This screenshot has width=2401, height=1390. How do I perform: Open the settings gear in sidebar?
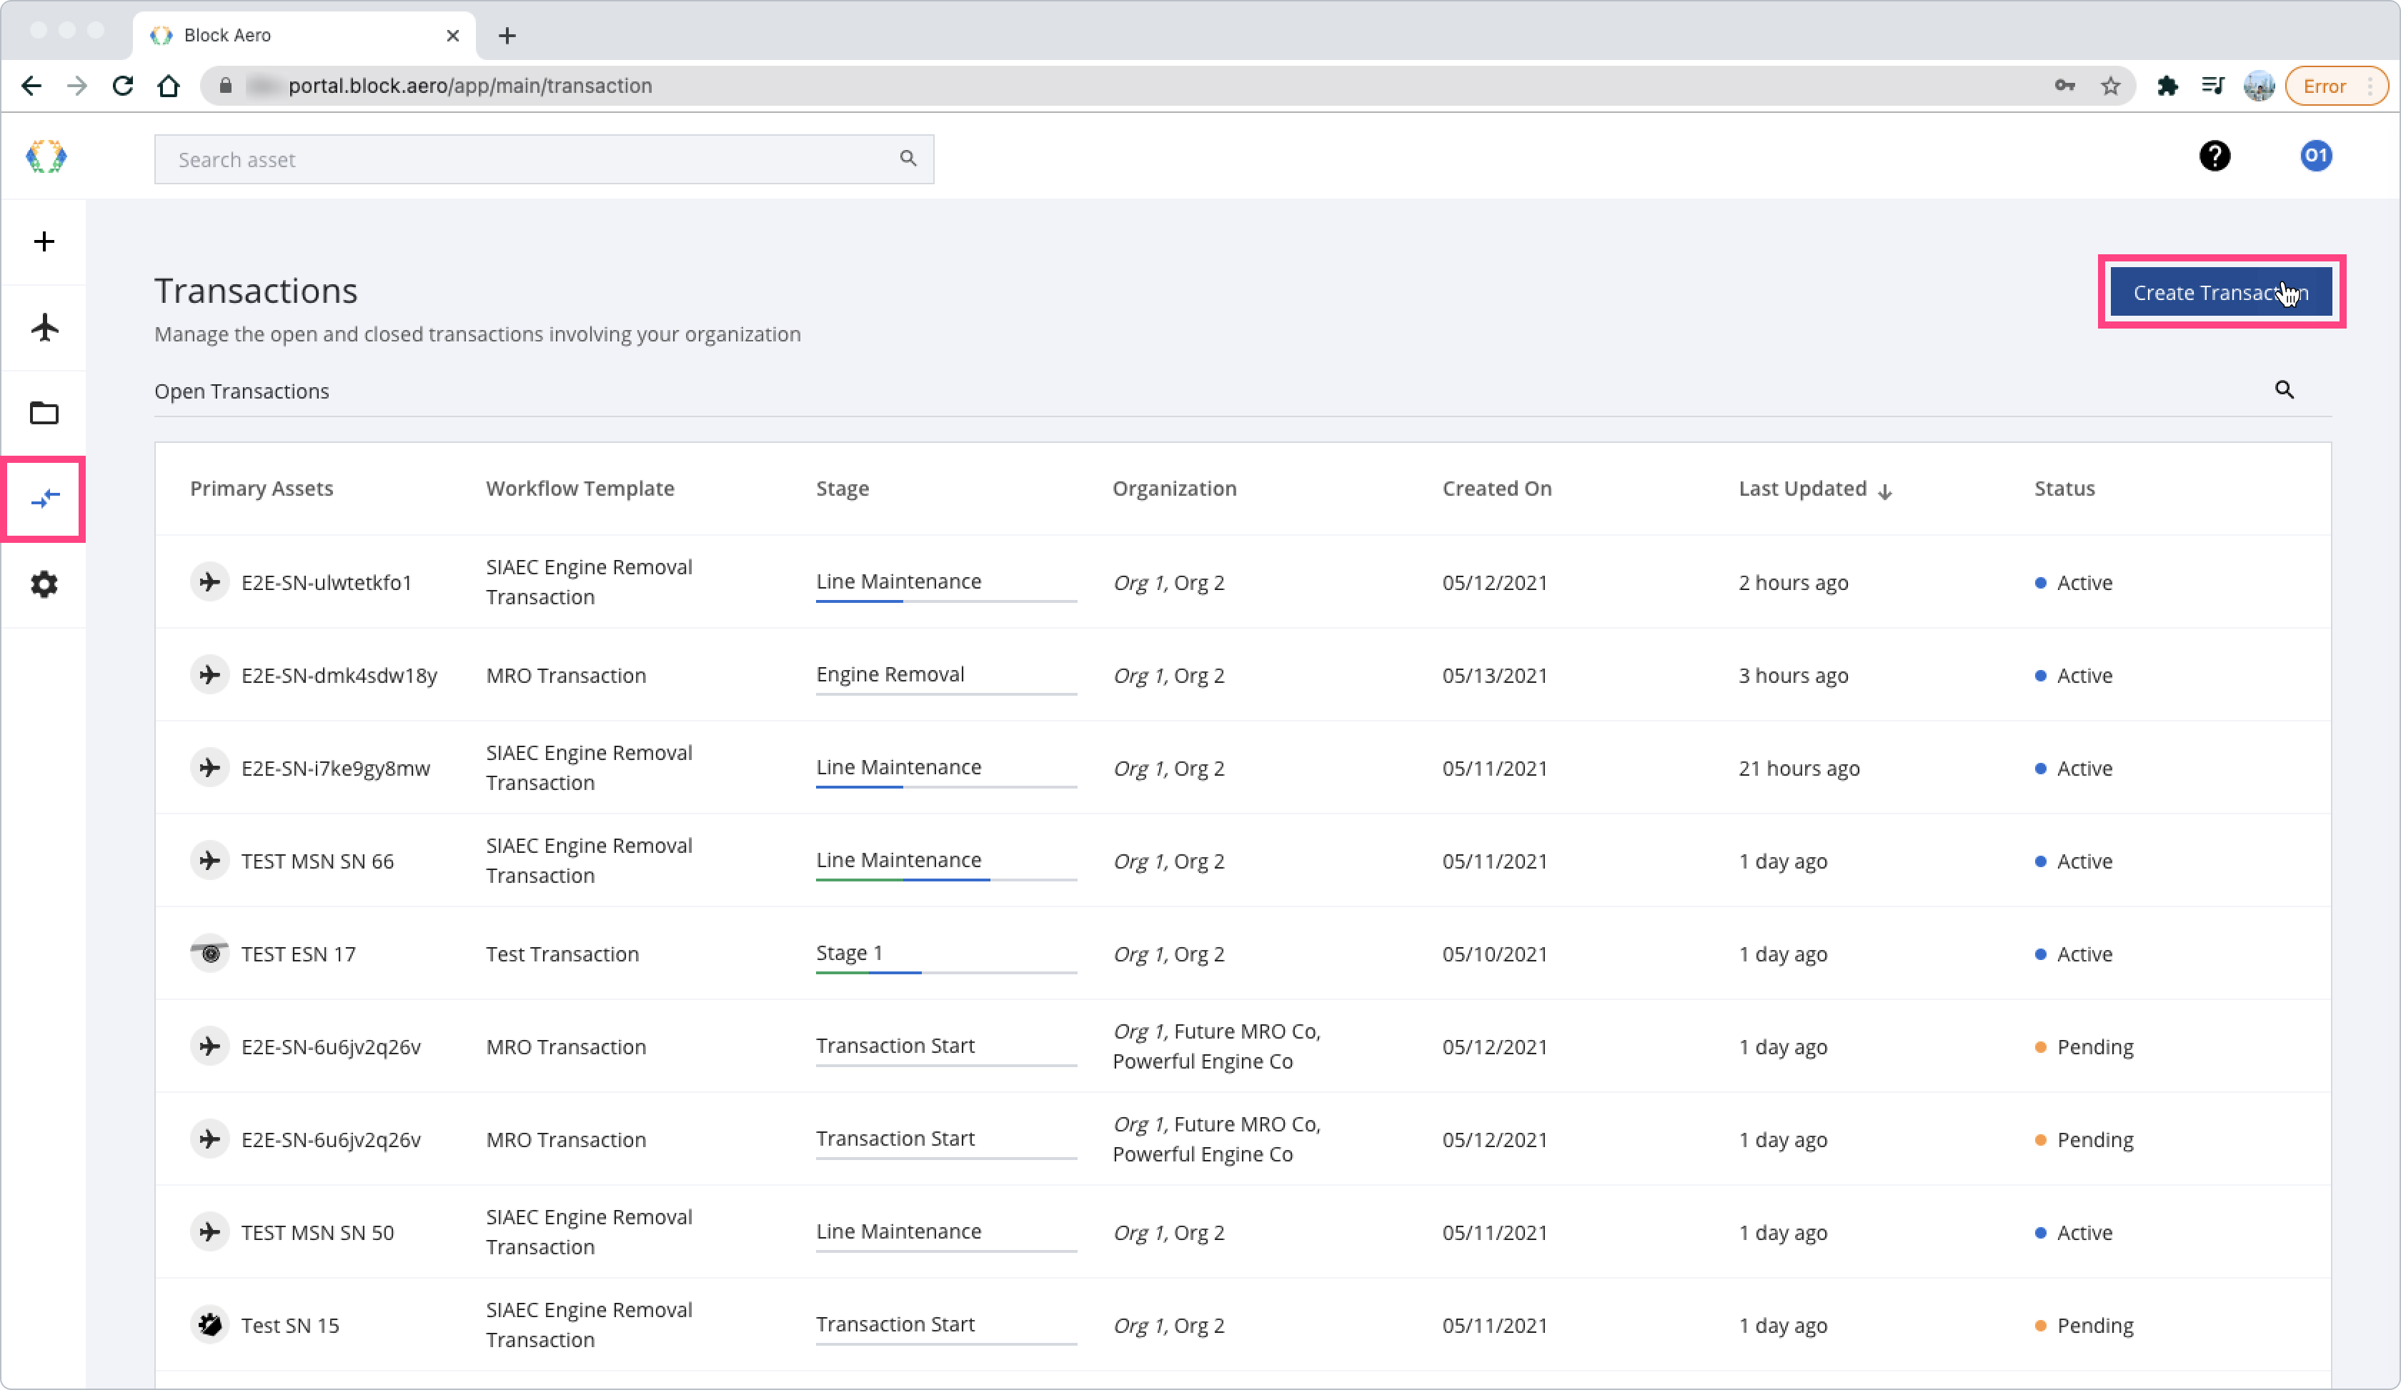click(x=44, y=584)
